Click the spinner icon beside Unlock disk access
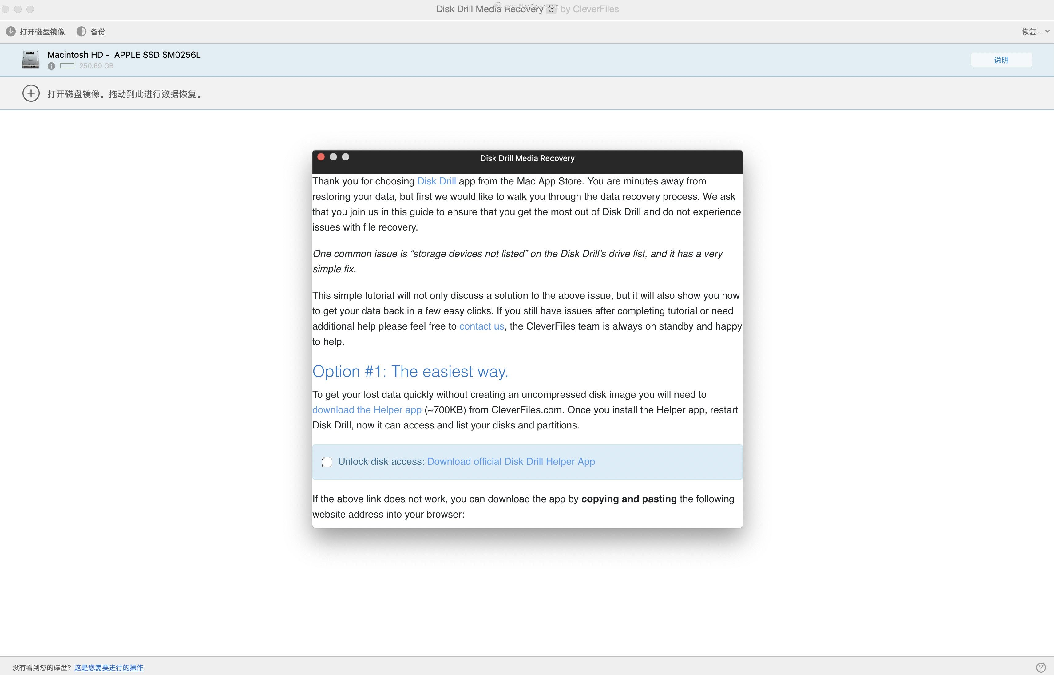The height and width of the screenshot is (675, 1054). click(x=327, y=462)
